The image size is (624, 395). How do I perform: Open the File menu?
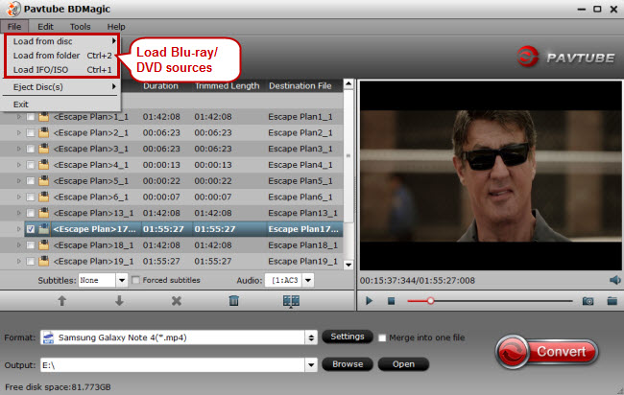click(14, 27)
